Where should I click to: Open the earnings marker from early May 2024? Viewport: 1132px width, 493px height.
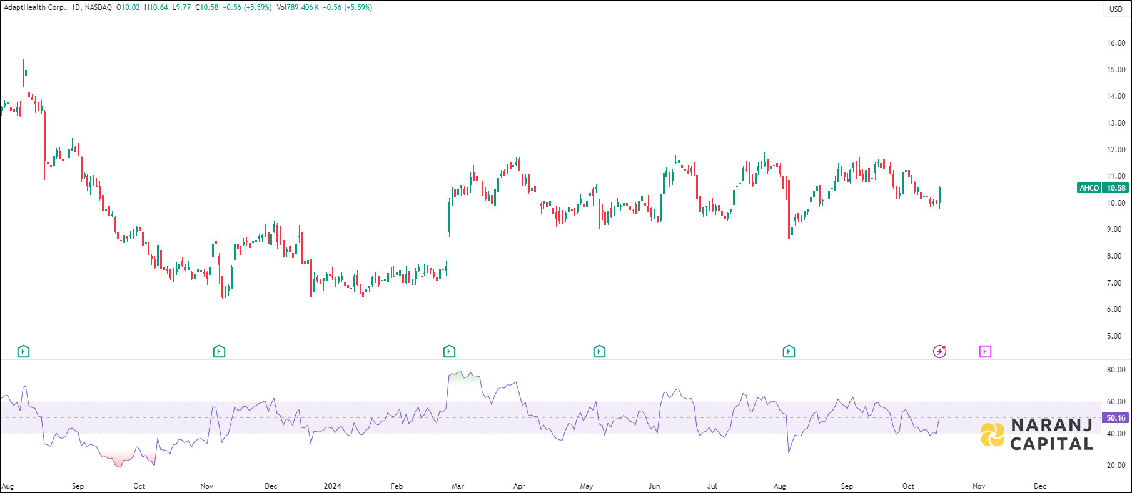tap(599, 352)
